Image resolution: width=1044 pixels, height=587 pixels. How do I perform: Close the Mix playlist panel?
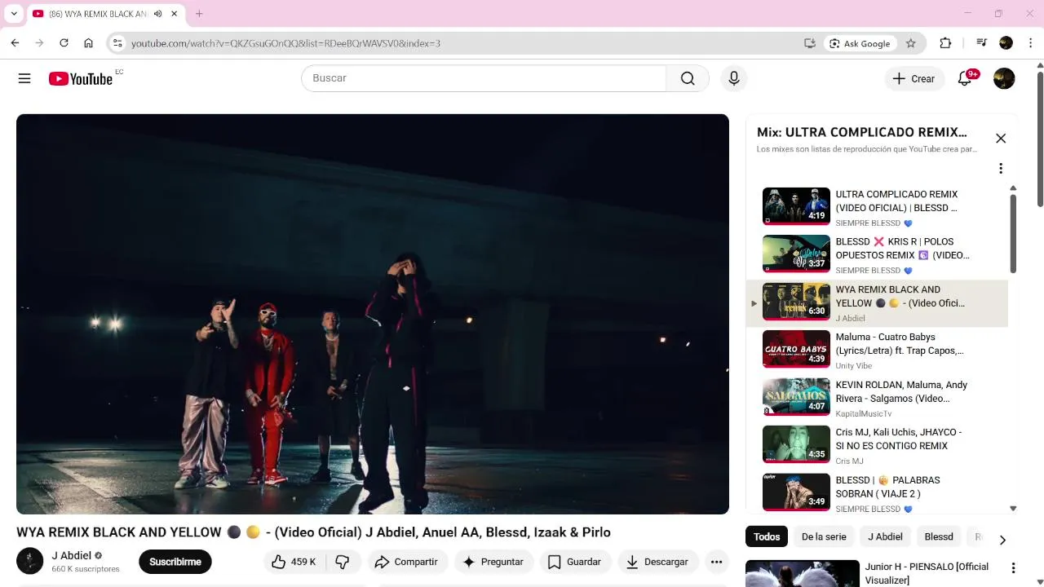[1001, 139]
